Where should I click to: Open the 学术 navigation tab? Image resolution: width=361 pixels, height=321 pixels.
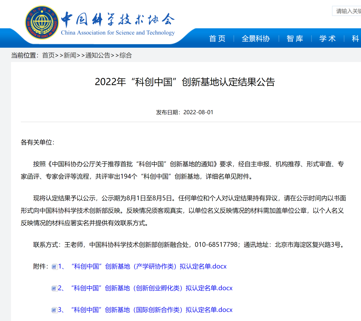coord(327,38)
